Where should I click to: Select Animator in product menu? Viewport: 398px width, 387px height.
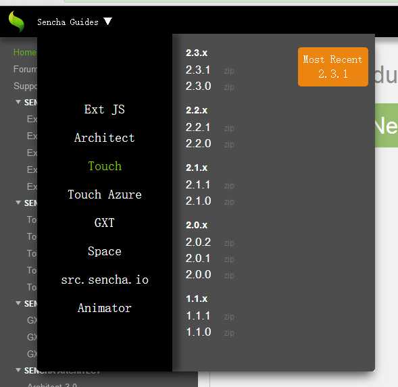point(105,308)
